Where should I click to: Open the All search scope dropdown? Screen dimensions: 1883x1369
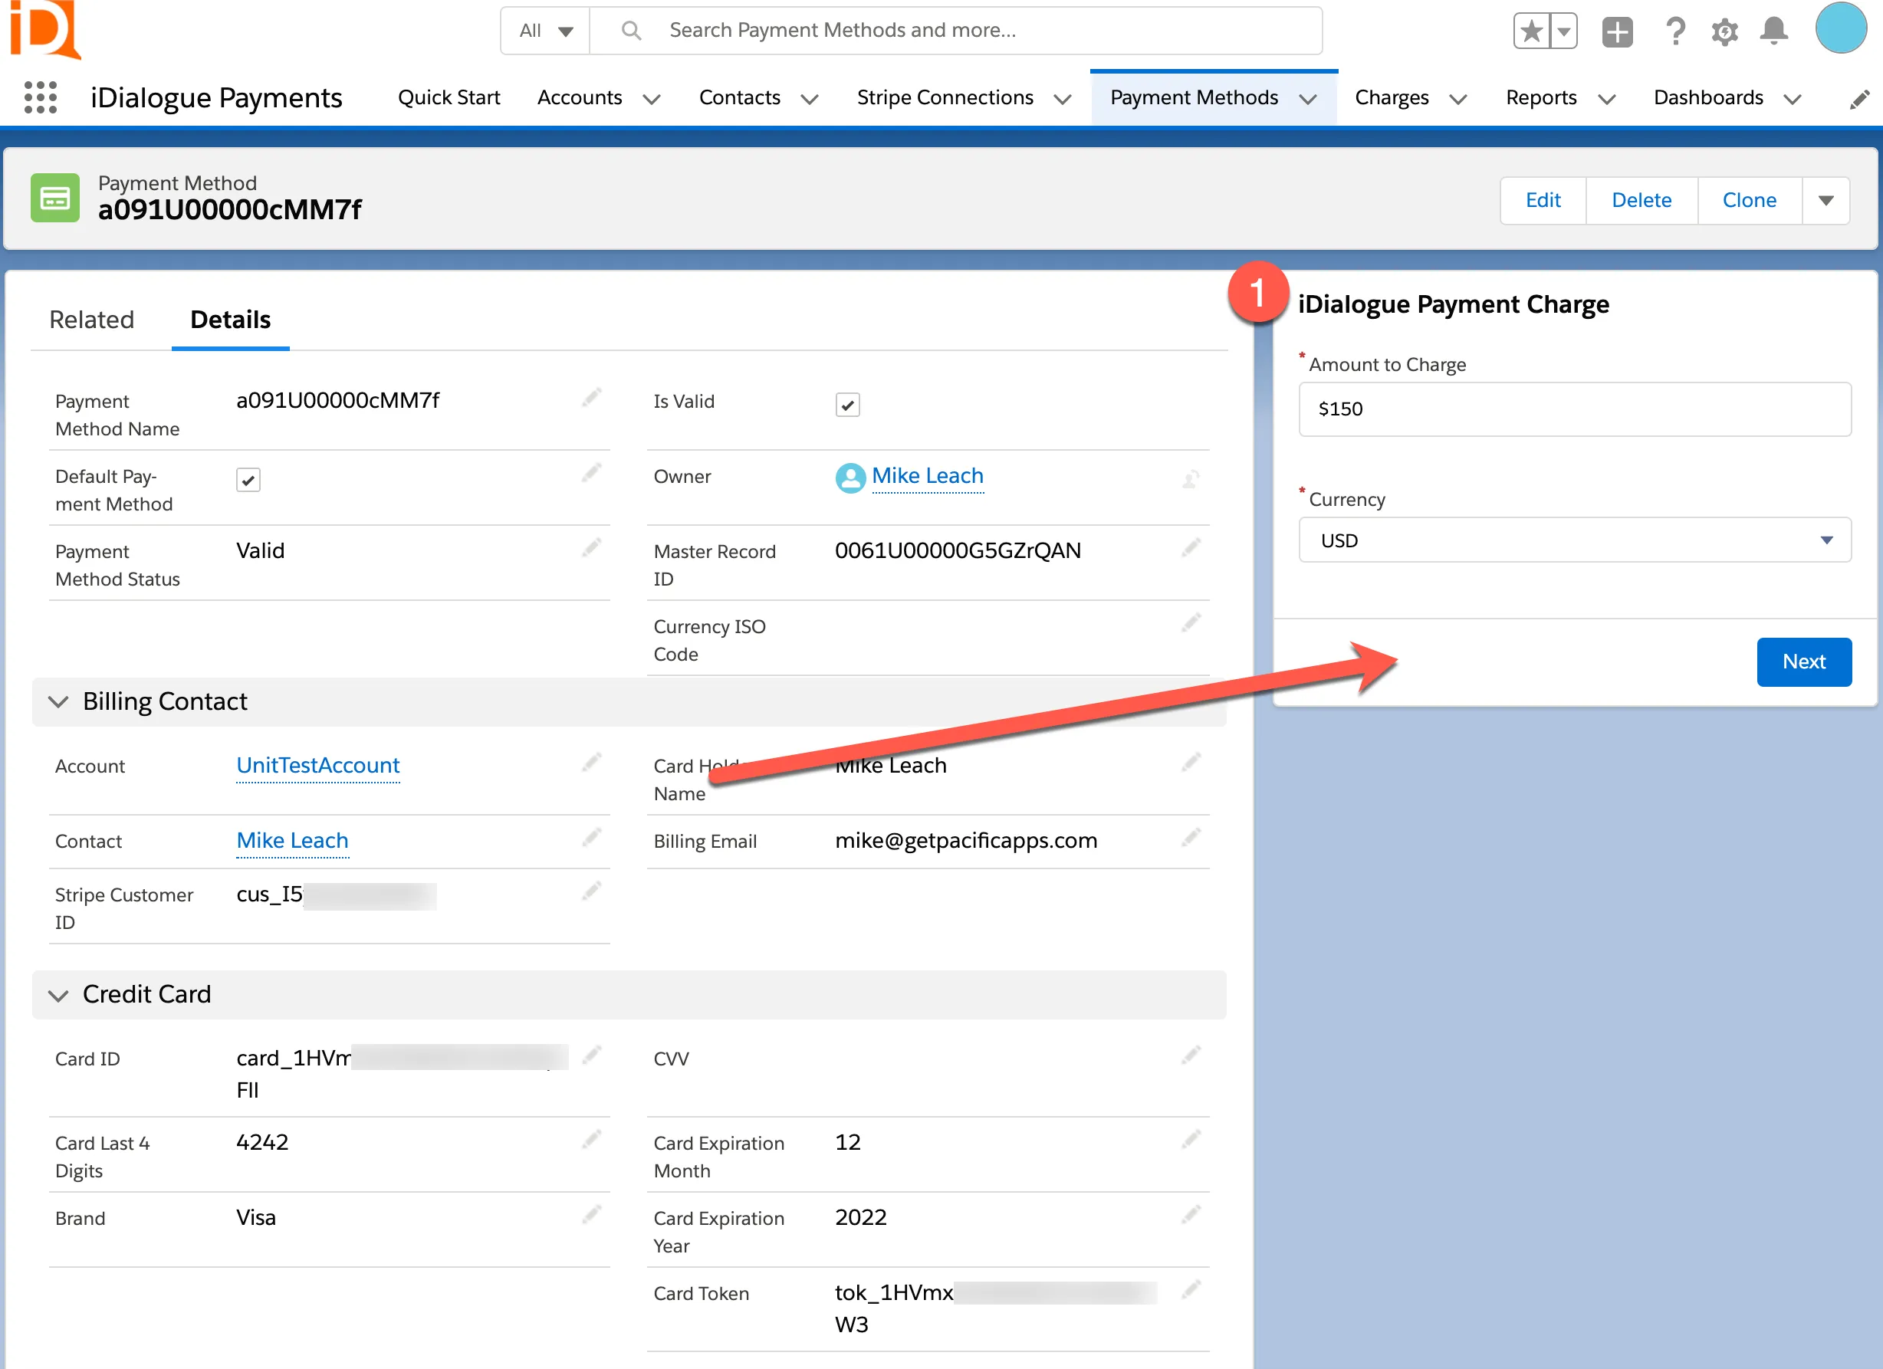545,31
